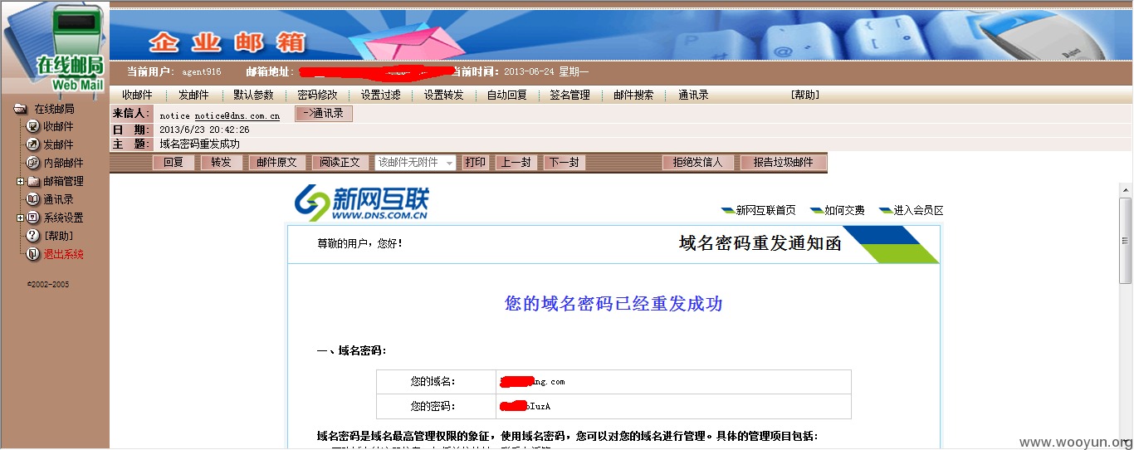Click the heading 您的域名密码已经重发成功
The image size is (1134, 450).
[613, 304]
